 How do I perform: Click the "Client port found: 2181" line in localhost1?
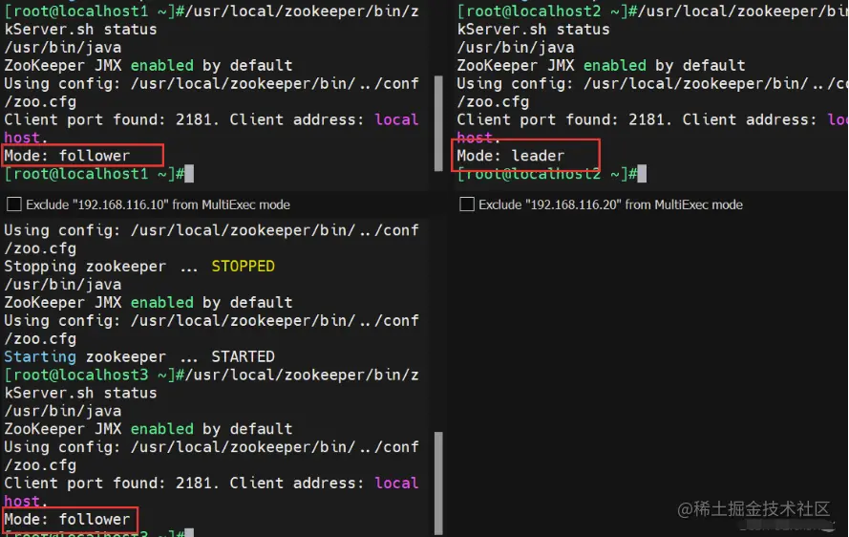click(212, 119)
